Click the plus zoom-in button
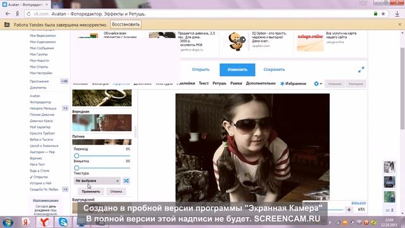405x228 pixels. click(x=349, y=210)
